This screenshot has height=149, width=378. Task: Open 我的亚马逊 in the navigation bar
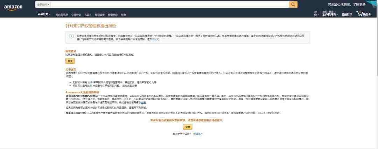(x=62, y=15)
